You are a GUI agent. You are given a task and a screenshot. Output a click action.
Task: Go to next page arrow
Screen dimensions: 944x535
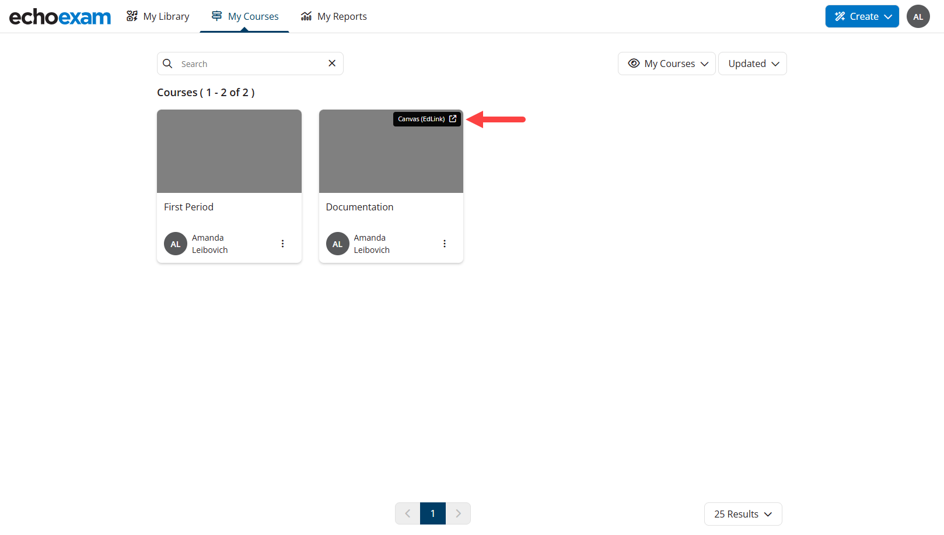458,513
